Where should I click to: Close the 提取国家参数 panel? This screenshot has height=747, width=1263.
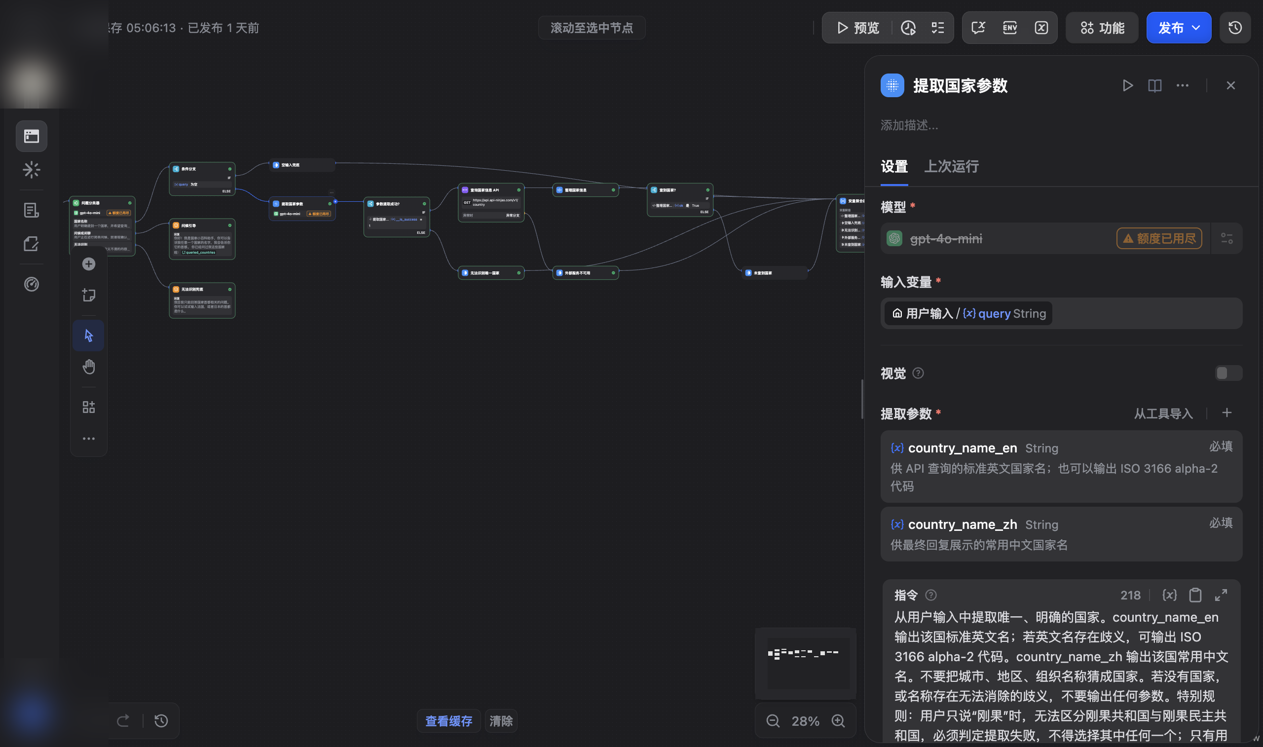click(x=1231, y=85)
